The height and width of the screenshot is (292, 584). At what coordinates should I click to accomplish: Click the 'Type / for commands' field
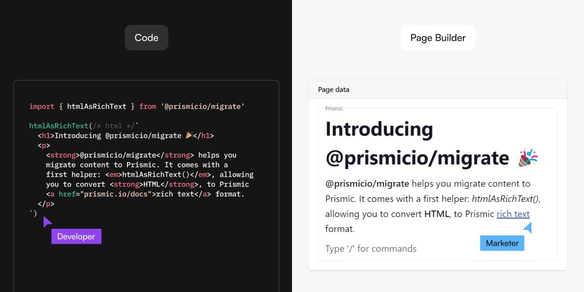pos(371,248)
